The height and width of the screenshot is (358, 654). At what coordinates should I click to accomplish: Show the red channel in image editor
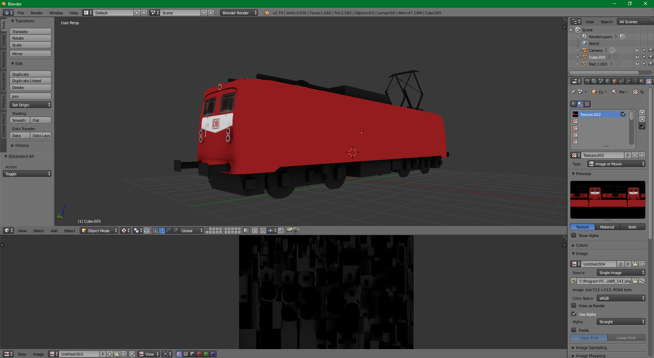[x=199, y=354]
